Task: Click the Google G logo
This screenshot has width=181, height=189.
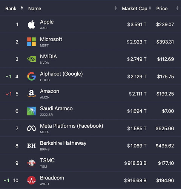Action: click(x=31, y=77)
